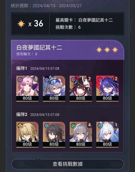Tap the three-star rating on the stage header

[x=107, y=50]
